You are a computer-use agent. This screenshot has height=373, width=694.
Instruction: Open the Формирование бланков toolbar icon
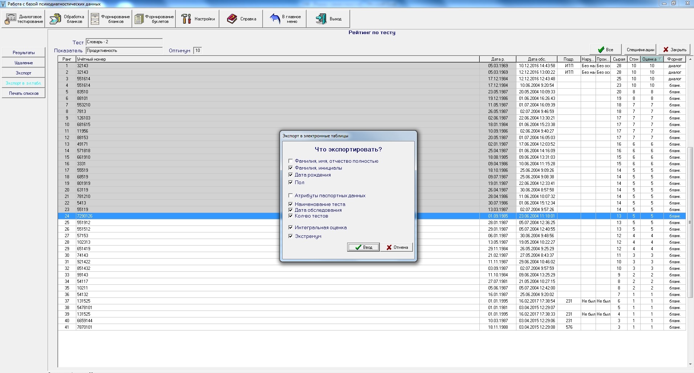click(95, 19)
